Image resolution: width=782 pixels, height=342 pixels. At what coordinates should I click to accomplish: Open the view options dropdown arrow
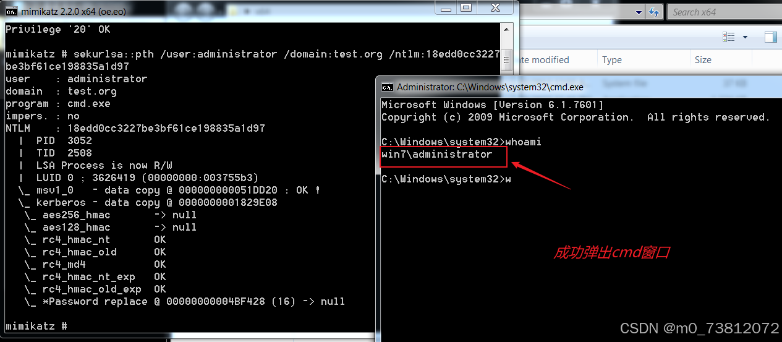point(745,37)
